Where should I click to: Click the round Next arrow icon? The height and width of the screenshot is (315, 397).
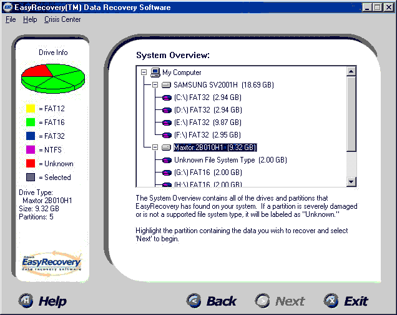tap(263, 301)
